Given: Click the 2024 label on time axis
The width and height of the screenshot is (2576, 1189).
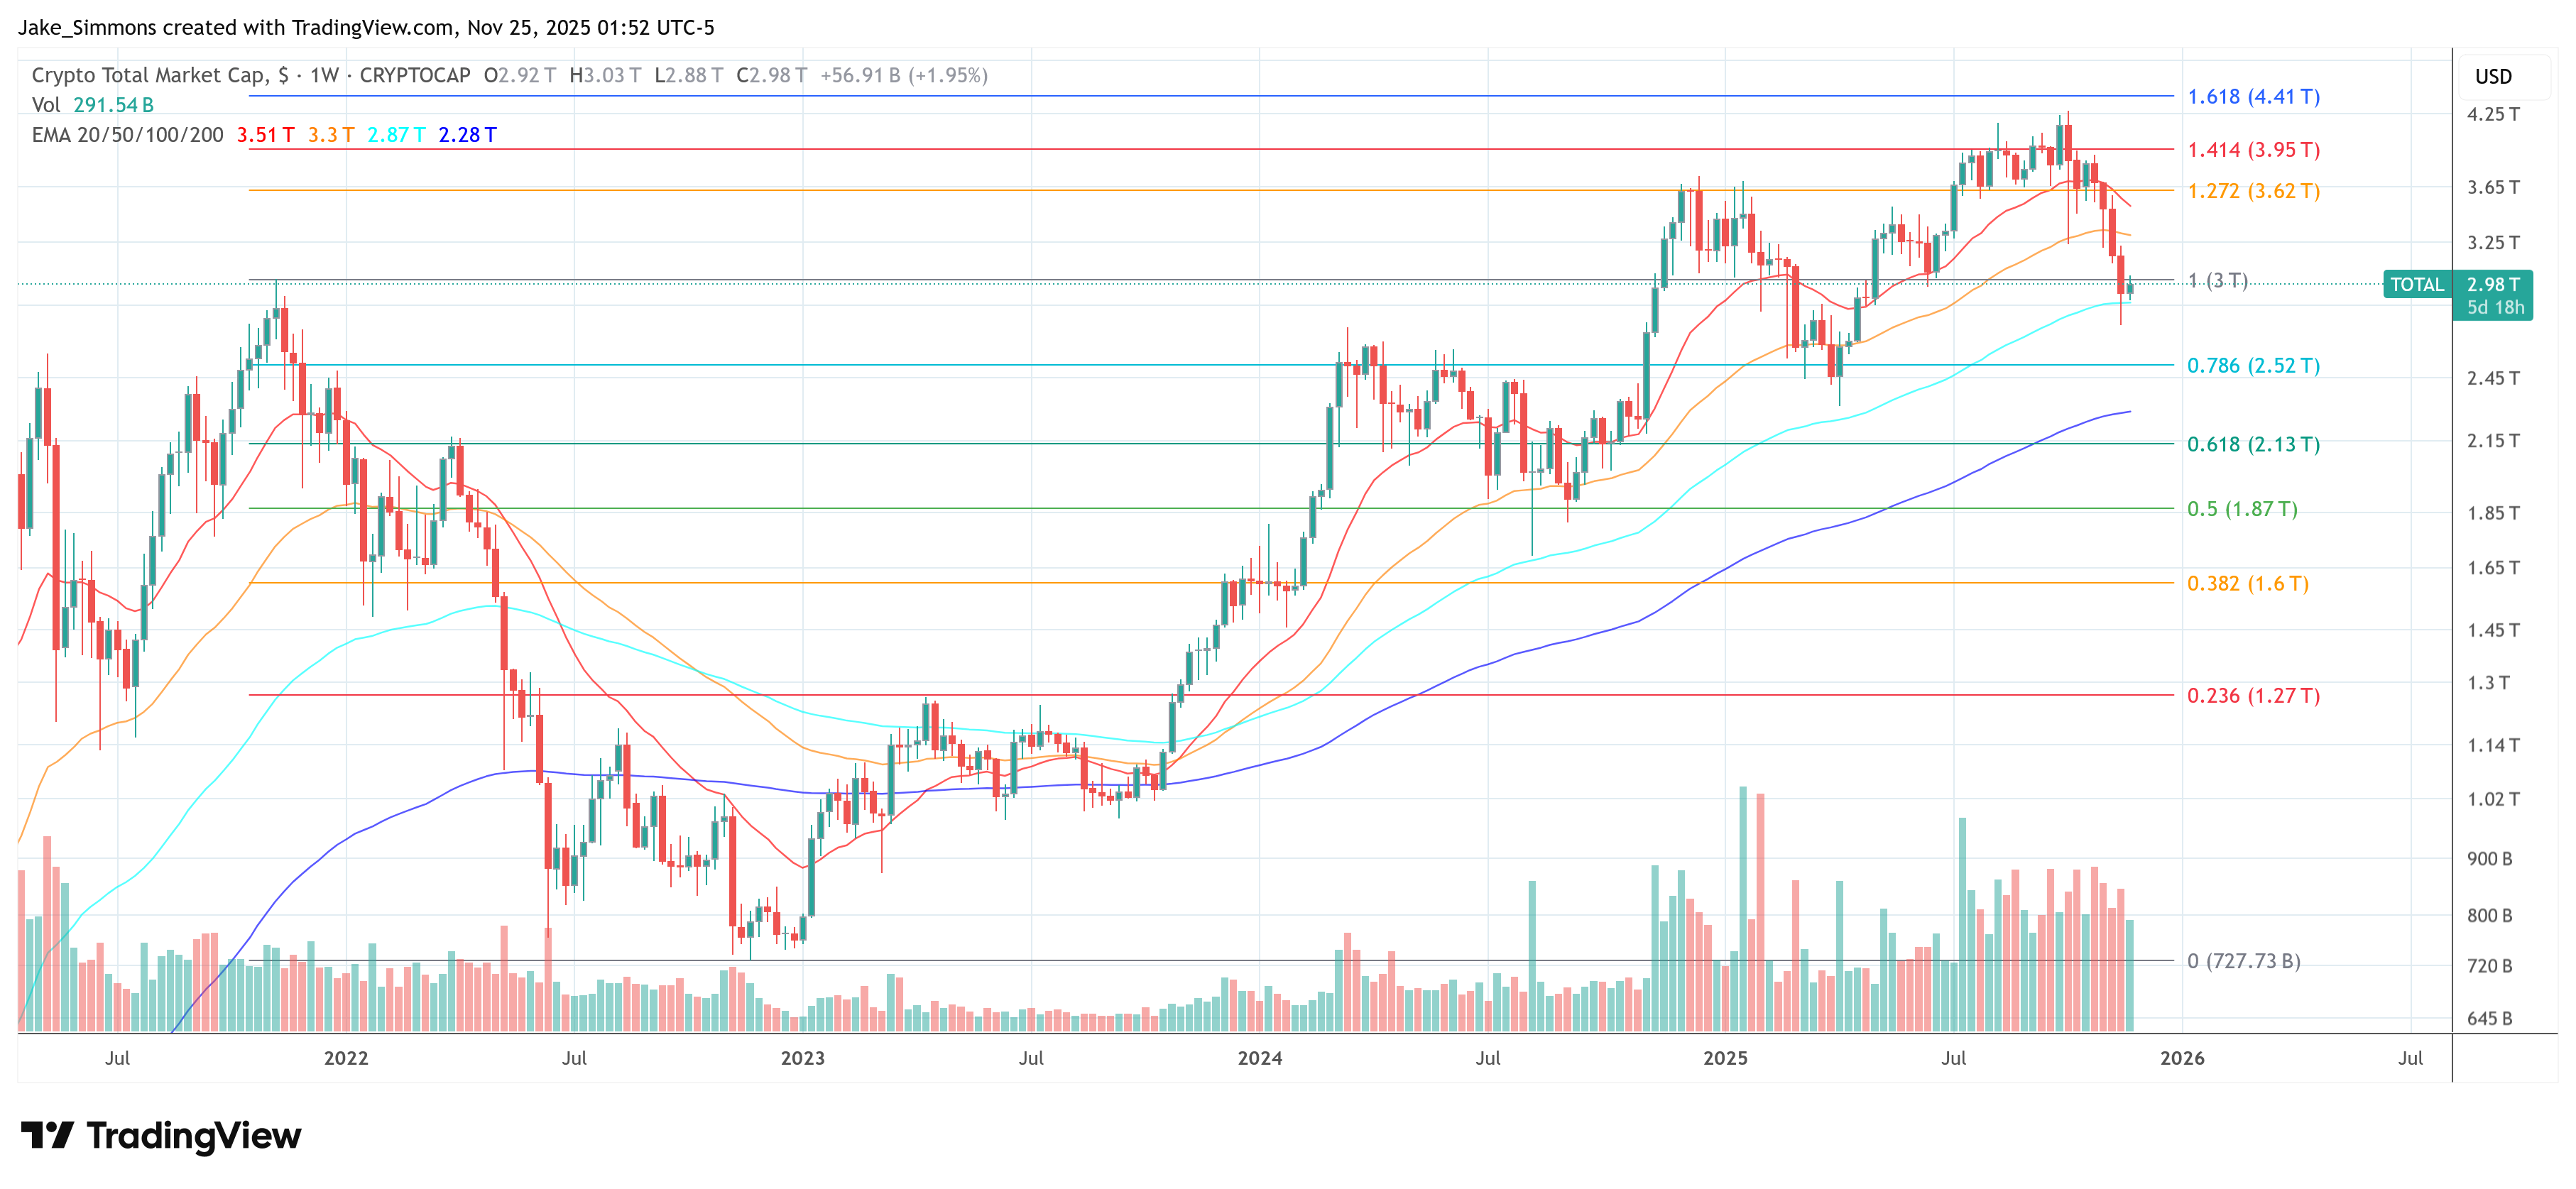Looking at the screenshot, I should [x=1259, y=1058].
